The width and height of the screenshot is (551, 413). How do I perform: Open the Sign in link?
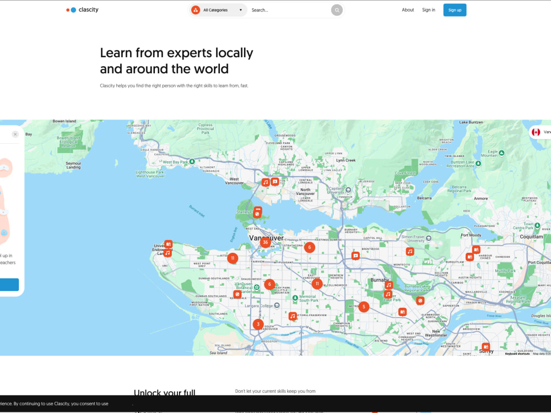[428, 10]
